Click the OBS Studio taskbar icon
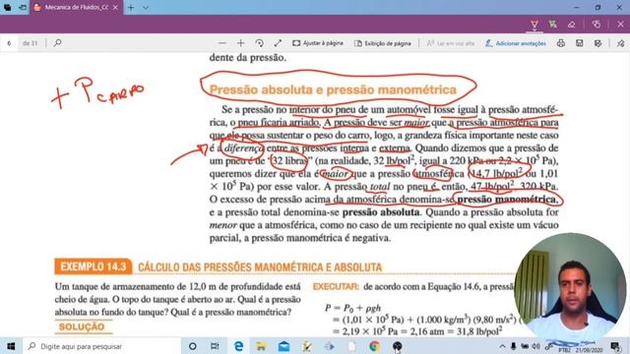 click(x=397, y=346)
